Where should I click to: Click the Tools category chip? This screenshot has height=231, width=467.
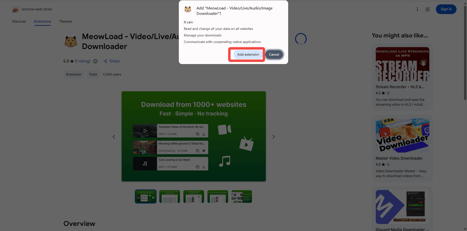tap(93, 74)
